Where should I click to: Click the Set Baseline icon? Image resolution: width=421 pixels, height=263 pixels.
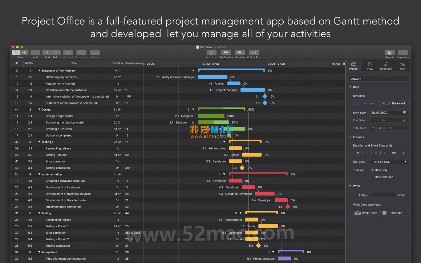coord(226,53)
